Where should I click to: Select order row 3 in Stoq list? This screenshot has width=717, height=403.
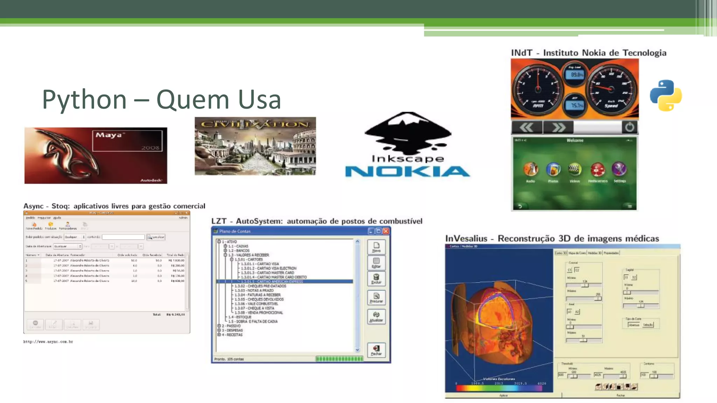click(x=105, y=270)
